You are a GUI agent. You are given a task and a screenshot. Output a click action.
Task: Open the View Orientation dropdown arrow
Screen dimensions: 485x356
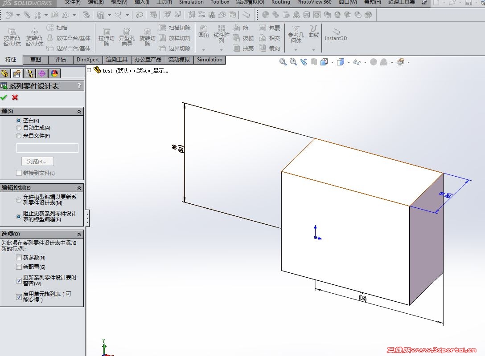pyautogui.click(x=333, y=62)
